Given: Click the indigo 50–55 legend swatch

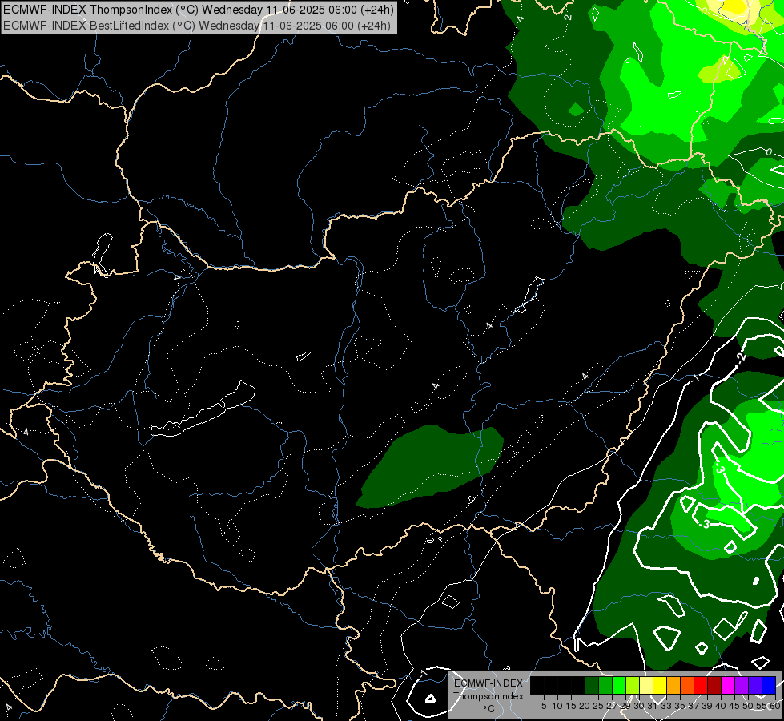Looking at the screenshot, I should [755, 685].
